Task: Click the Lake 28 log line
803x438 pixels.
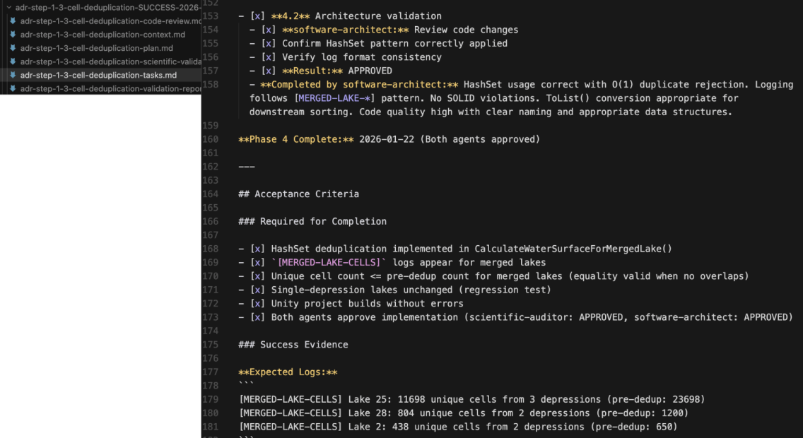Action: click(463, 413)
